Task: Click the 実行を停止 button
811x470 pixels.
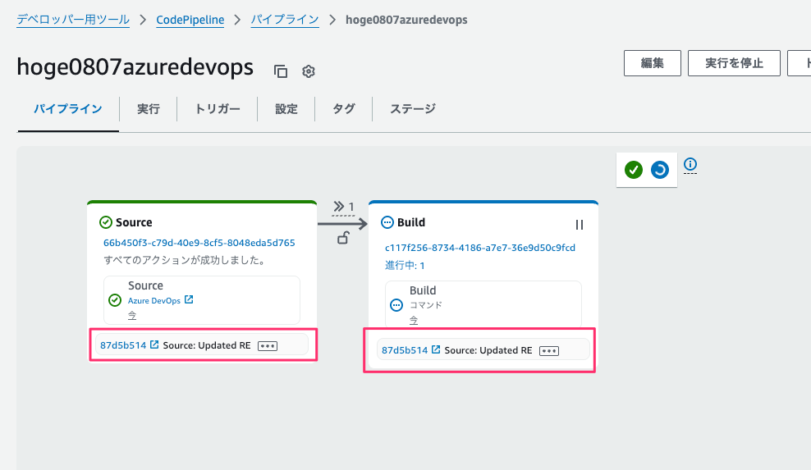Action: (x=734, y=63)
